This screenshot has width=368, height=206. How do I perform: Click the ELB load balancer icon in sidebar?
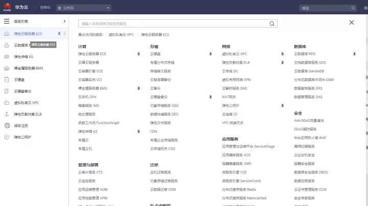[x=7, y=114]
